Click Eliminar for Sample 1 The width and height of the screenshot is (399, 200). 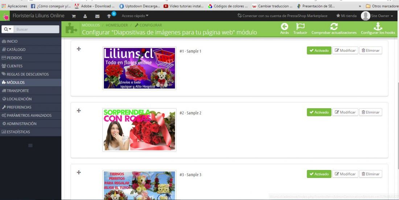370,51
